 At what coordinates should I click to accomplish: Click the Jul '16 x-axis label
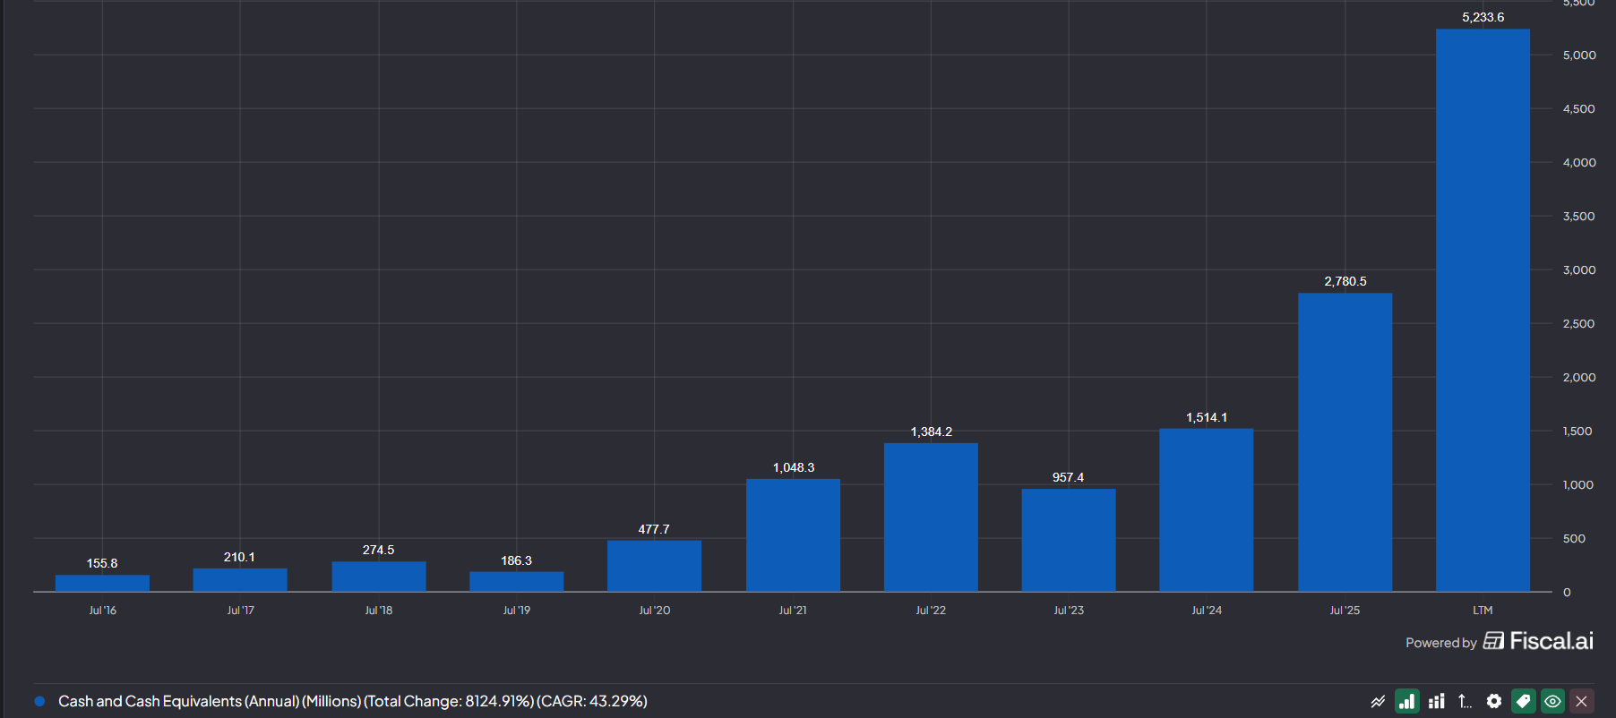(102, 611)
